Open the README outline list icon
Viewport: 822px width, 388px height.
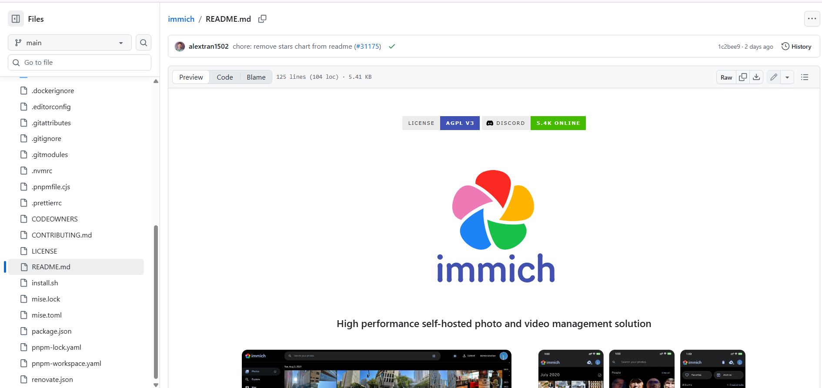(x=805, y=77)
